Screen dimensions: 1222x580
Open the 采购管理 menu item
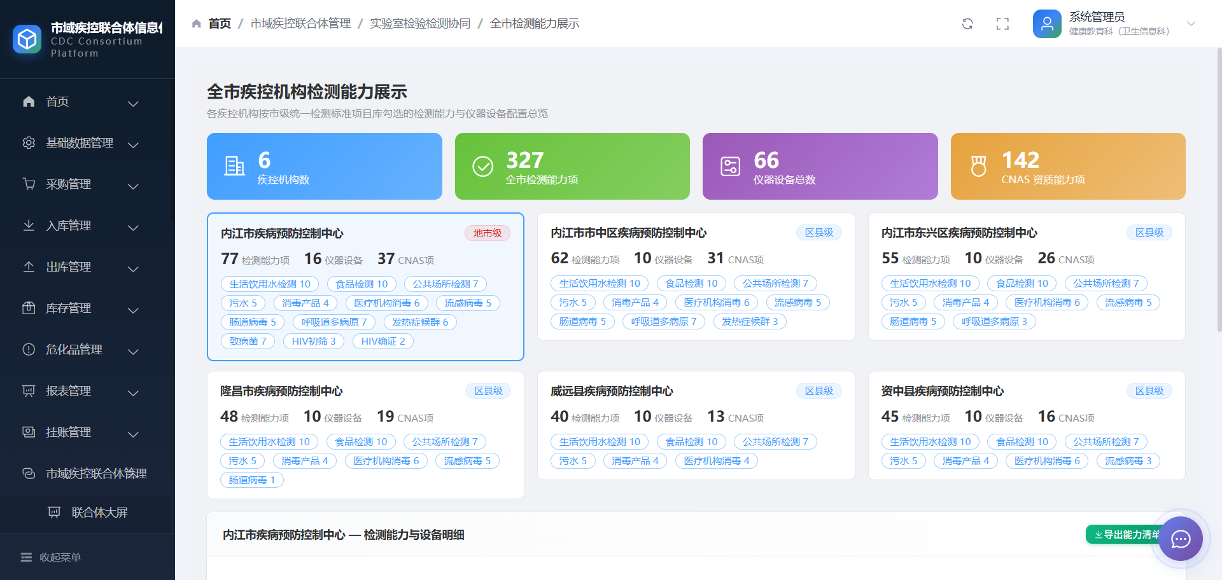point(87,184)
